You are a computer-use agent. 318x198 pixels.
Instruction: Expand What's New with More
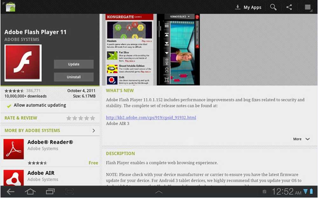click(x=301, y=139)
